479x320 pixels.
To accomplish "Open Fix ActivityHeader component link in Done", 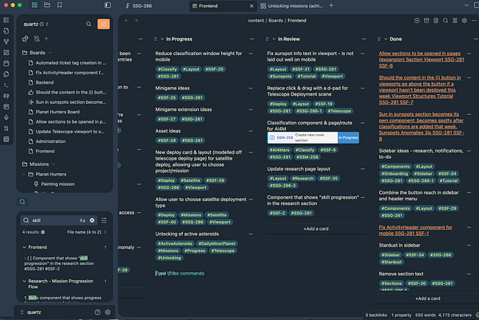I will tap(415, 231).
